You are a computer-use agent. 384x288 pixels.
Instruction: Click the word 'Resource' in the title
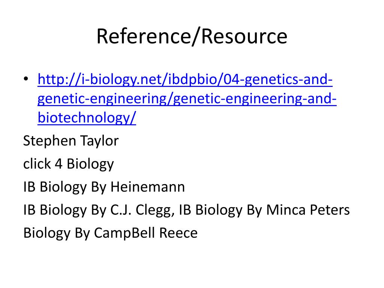tap(244, 36)
